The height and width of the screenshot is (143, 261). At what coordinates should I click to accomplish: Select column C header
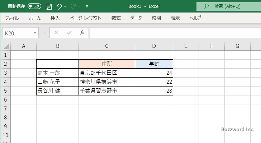point(107,46)
